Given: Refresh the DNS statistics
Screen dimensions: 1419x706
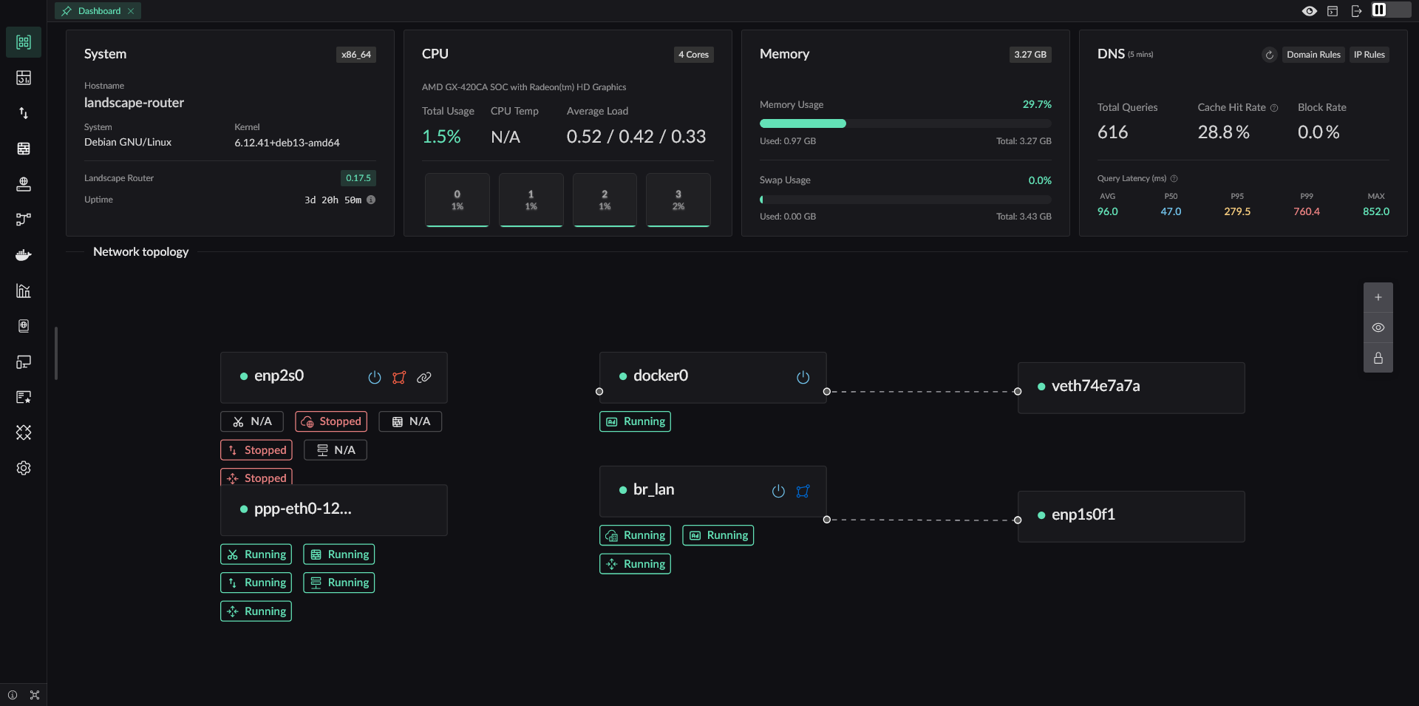Looking at the screenshot, I should (1269, 55).
